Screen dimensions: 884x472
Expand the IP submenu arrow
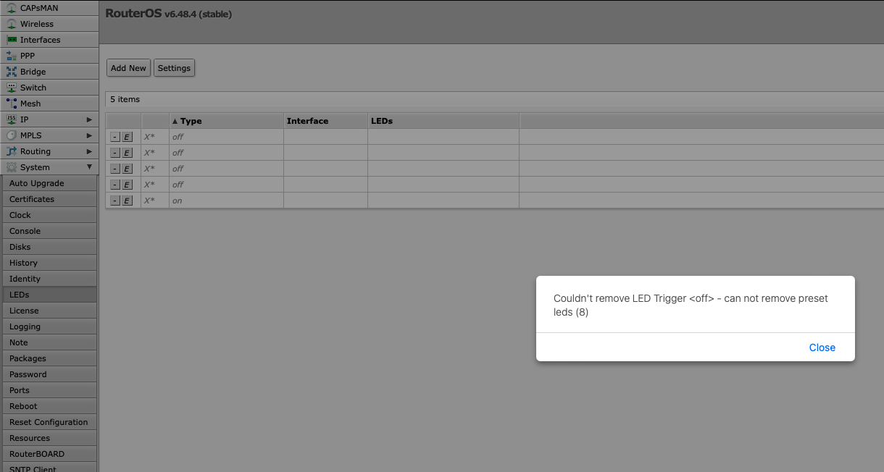pyautogui.click(x=90, y=119)
